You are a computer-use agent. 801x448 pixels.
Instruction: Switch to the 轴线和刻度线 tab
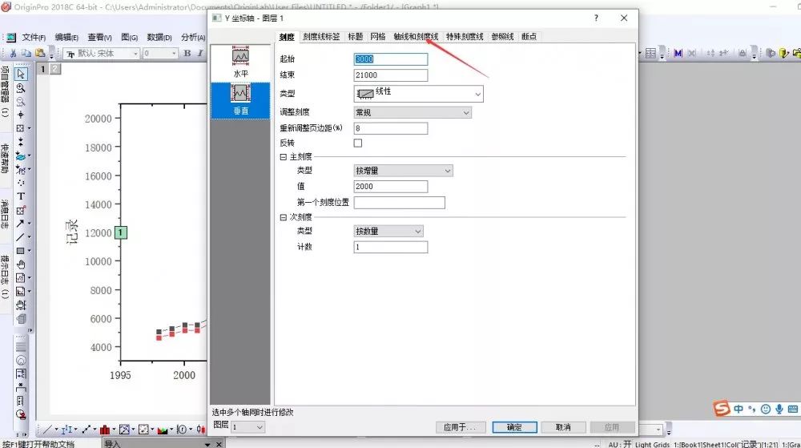416,37
